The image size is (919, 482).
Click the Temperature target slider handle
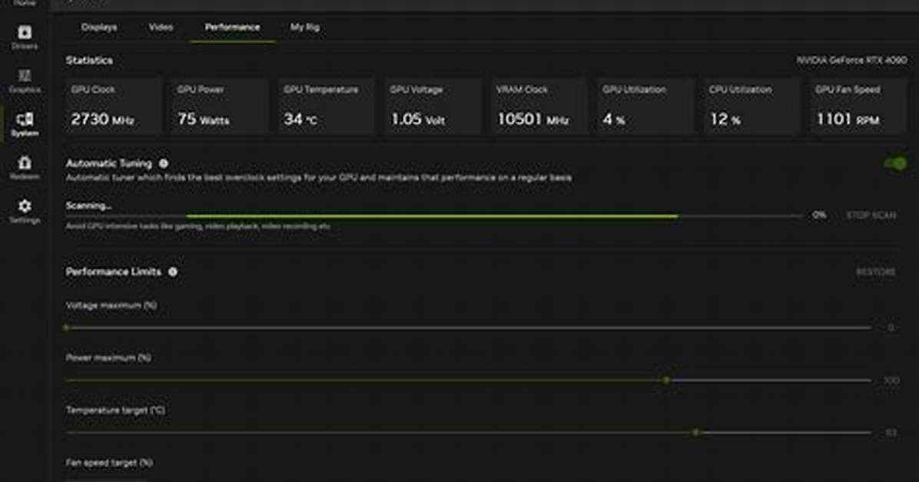(x=695, y=432)
